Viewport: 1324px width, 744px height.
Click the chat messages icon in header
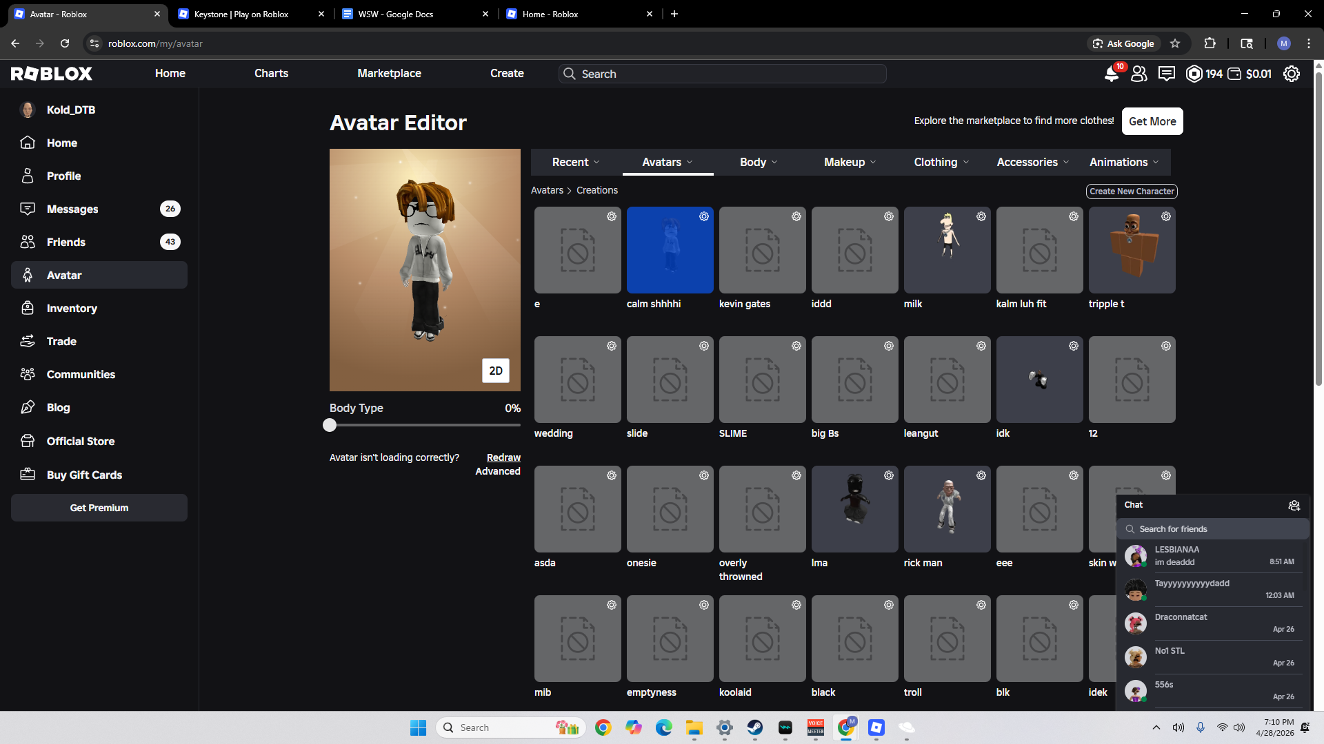point(1166,74)
